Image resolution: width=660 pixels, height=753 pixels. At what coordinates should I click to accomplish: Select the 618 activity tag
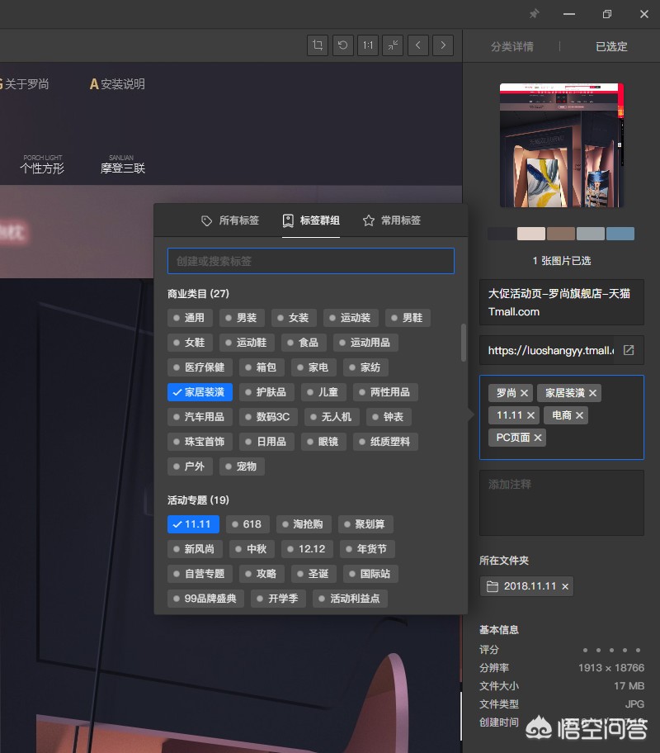[247, 524]
